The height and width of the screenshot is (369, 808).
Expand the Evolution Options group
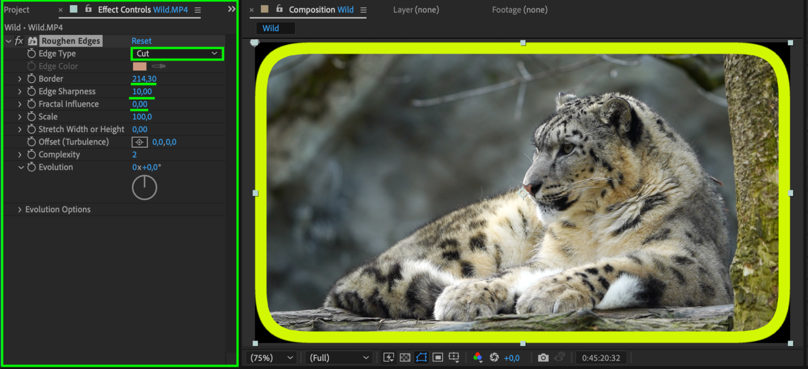tap(19, 210)
